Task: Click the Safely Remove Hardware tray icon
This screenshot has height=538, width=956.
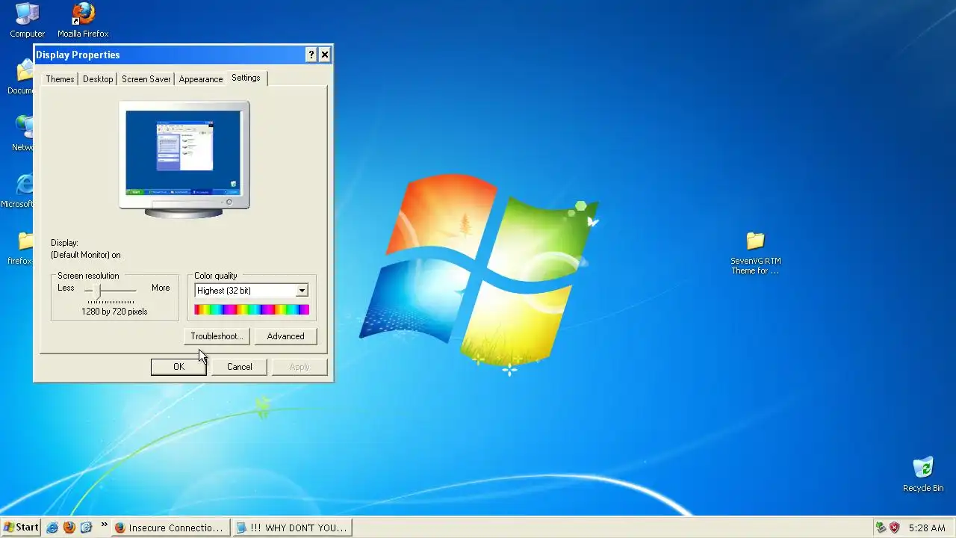Action: pos(881,528)
